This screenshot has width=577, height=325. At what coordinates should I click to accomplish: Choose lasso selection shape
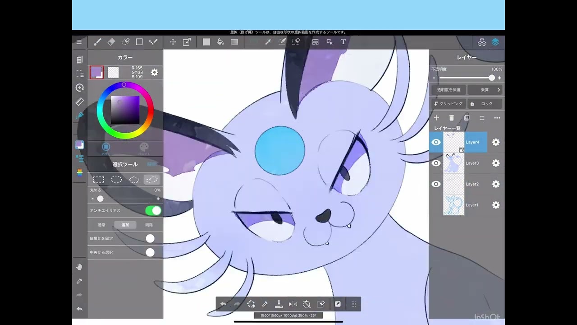click(151, 180)
